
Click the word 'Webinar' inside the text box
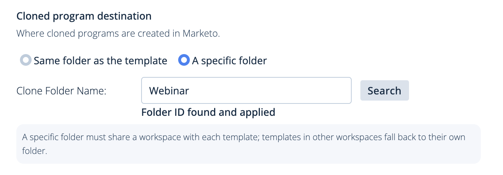pos(169,90)
